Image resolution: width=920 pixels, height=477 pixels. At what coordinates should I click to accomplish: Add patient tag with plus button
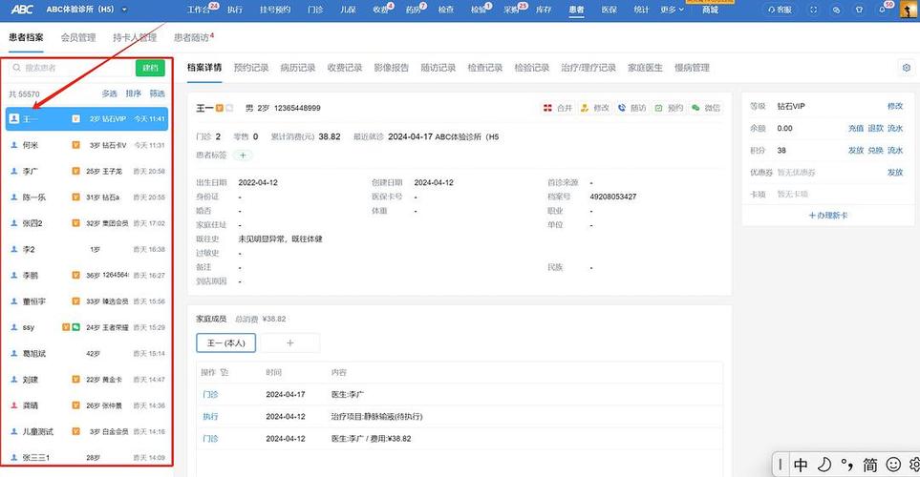pyautogui.click(x=243, y=156)
